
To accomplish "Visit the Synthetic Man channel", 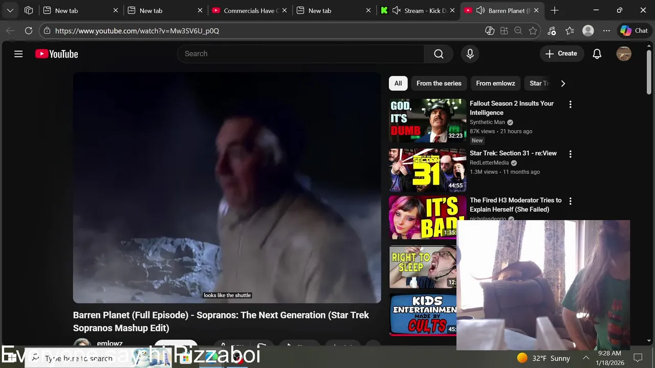I will pyautogui.click(x=487, y=122).
